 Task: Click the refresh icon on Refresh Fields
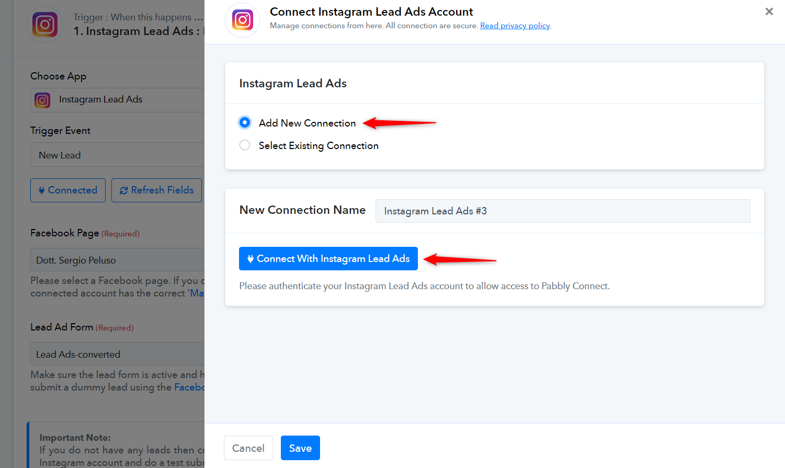pos(124,191)
